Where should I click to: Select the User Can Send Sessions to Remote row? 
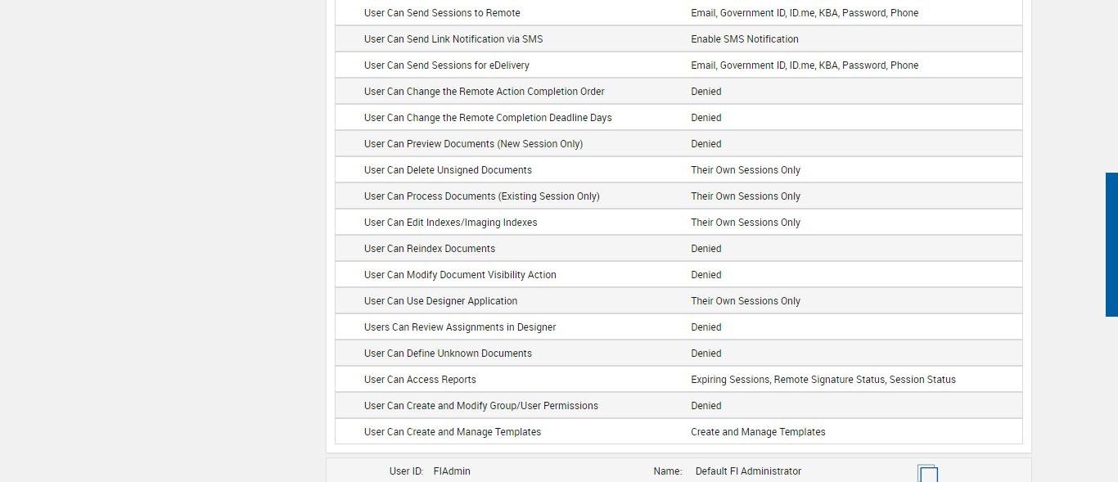[x=442, y=13]
